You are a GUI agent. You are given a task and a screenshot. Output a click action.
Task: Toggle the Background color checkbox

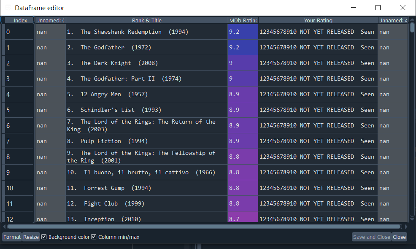pos(44,237)
